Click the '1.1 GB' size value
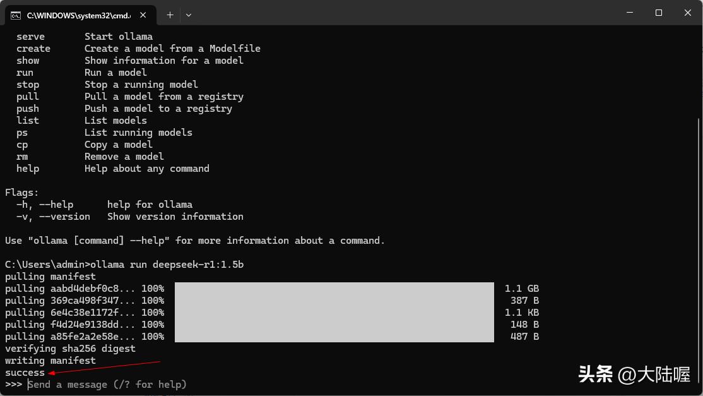The height and width of the screenshot is (396, 703). pos(522,289)
